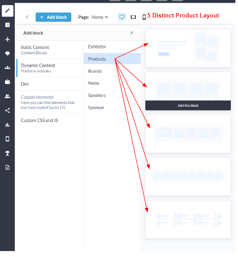
Task: Open the bar chart analytics icon
Action: tap(7, 125)
